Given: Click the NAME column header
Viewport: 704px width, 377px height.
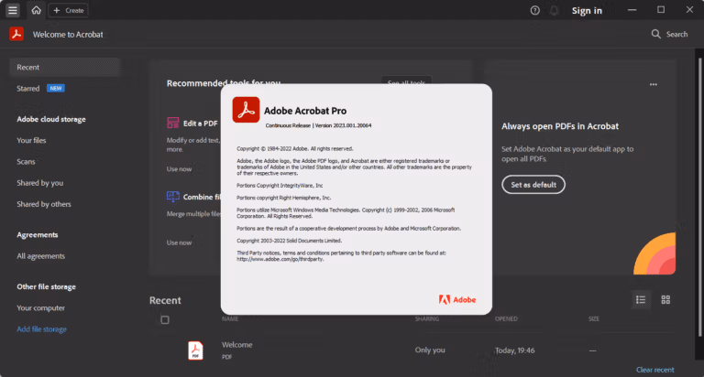Looking at the screenshot, I should point(230,318).
